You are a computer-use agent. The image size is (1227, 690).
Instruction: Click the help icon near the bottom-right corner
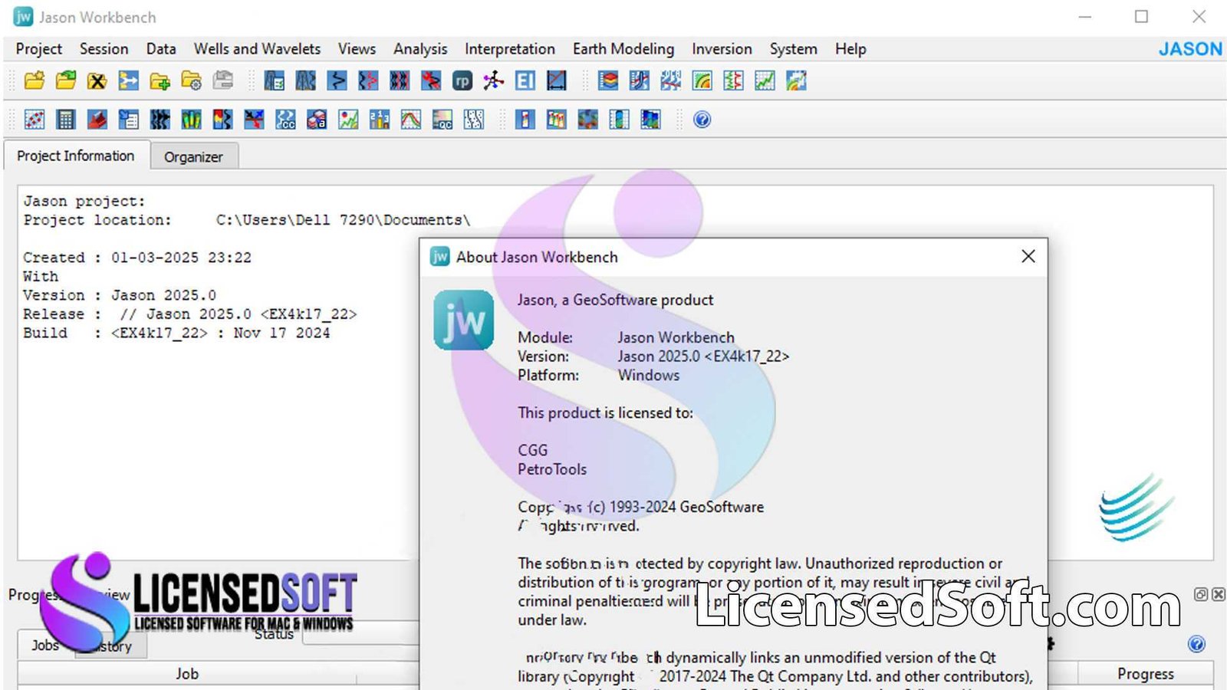[1195, 645]
